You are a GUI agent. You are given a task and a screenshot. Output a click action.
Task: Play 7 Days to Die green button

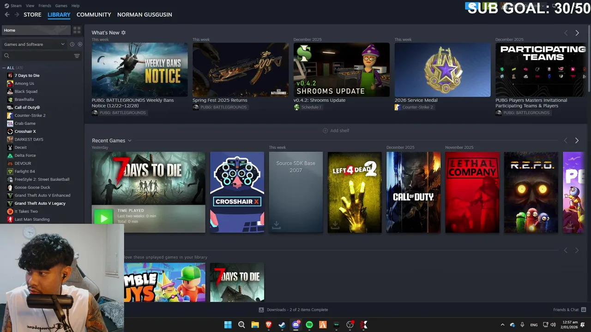103,218
